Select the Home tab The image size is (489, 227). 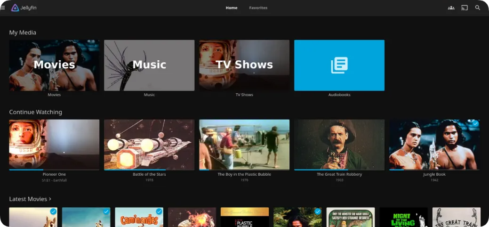[232, 8]
